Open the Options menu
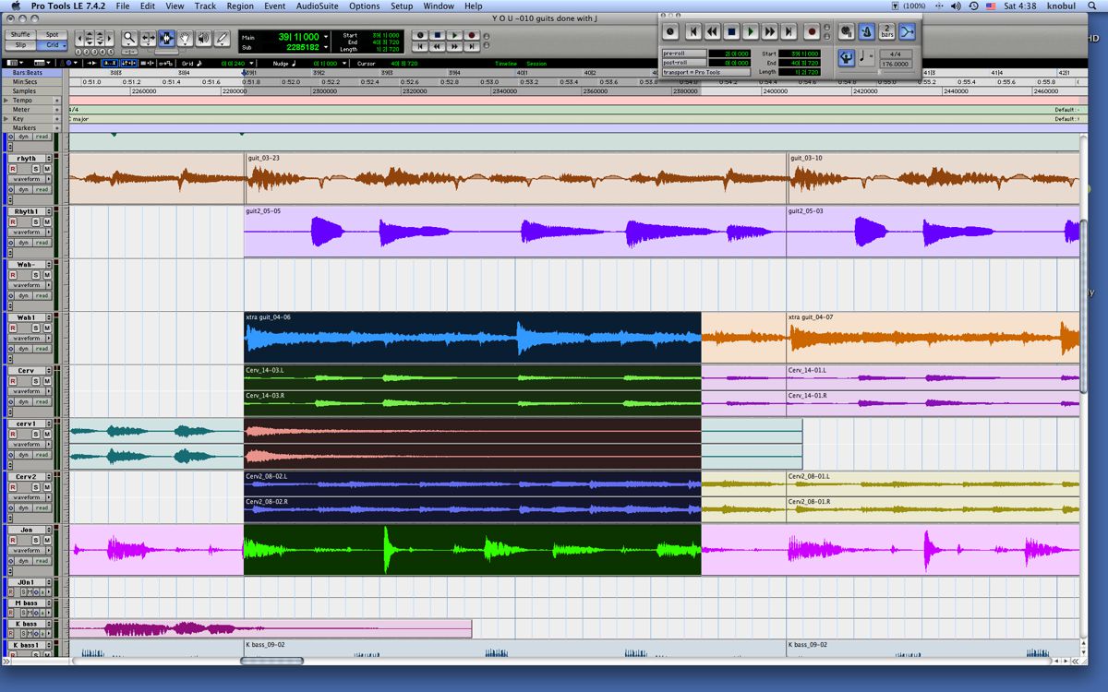1108x692 pixels. (x=364, y=6)
